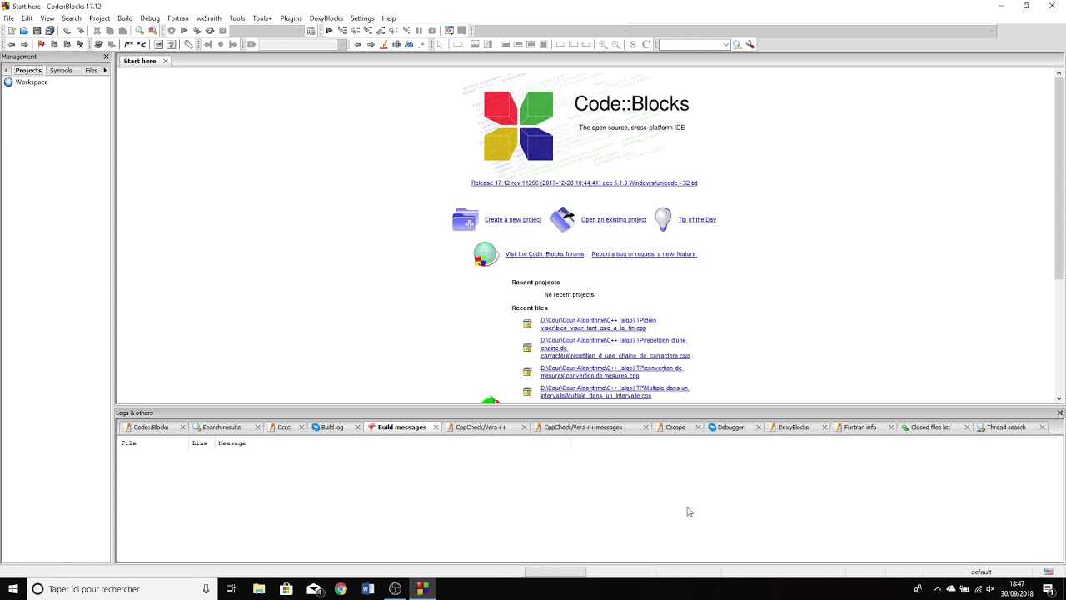Click the Run green-arrow icon beside Build

(184, 31)
